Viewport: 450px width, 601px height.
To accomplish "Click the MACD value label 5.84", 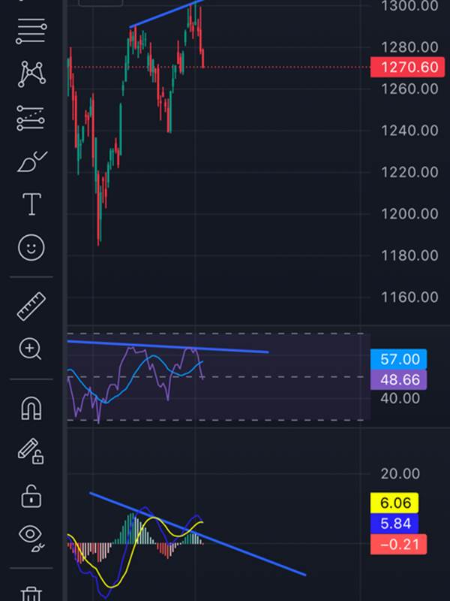I will pyautogui.click(x=394, y=524).
